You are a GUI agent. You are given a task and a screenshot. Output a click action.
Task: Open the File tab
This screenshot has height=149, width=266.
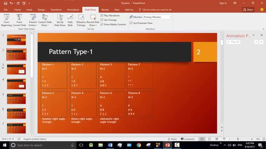point(5,10)
